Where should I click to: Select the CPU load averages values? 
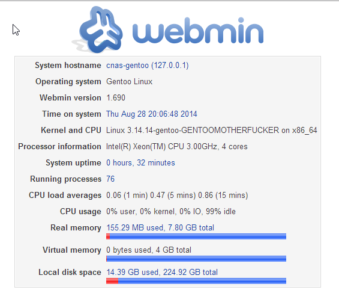177,195
